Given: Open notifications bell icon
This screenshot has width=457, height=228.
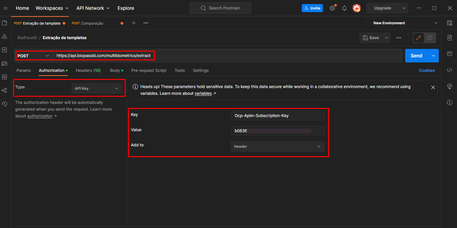Looking at the screenshot, I should coord(345,8).
